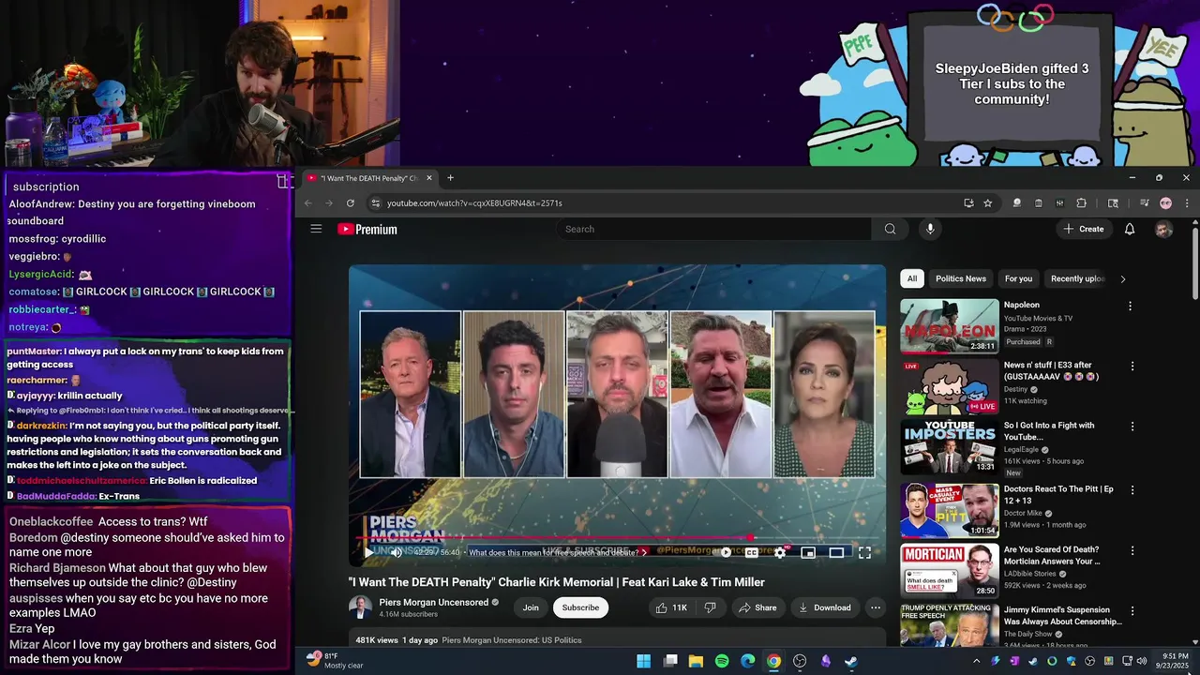The width and height of the screenshot is (1200, 675).
Task: Open options for 'Doctors React To The Pitt'
Action: (1132, 490)
